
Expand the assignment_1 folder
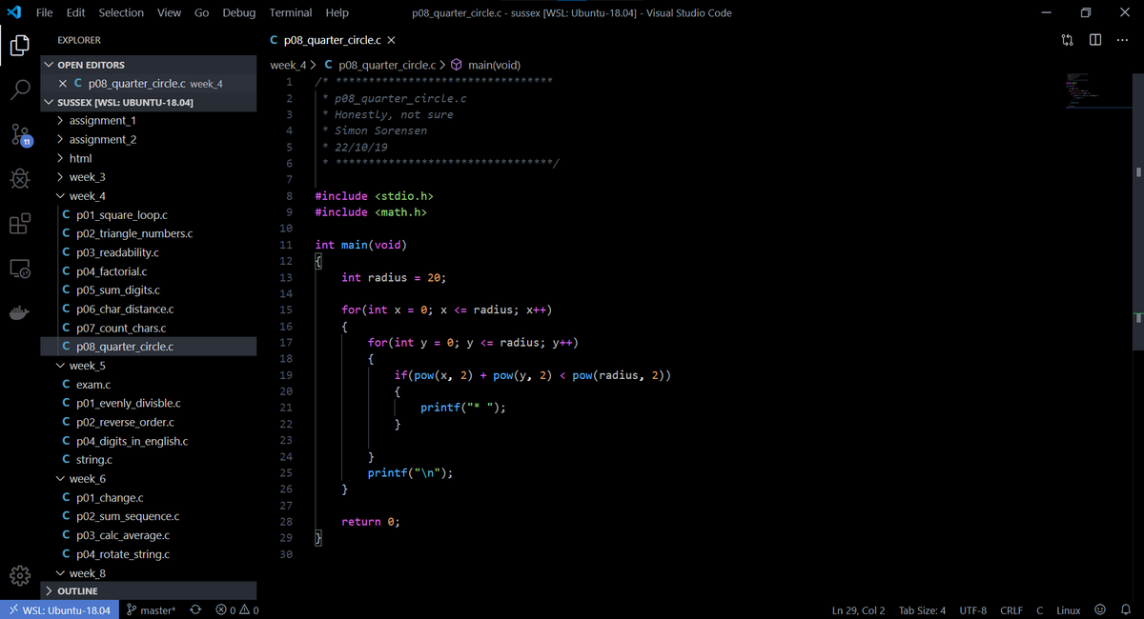pyautogui.click(x=102, y=121)
